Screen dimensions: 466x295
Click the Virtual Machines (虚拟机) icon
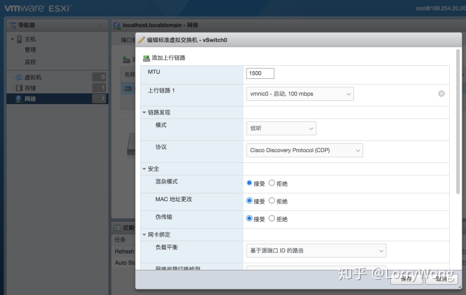pyautogui.click(x=19, y=77)
